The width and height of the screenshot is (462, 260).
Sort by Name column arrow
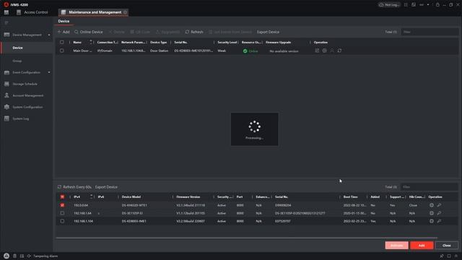tap(91, 42)
